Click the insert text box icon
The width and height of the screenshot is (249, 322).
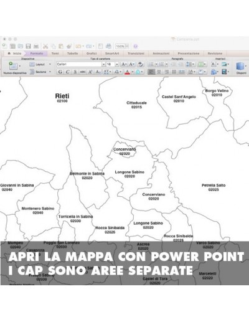click(214, 64)
